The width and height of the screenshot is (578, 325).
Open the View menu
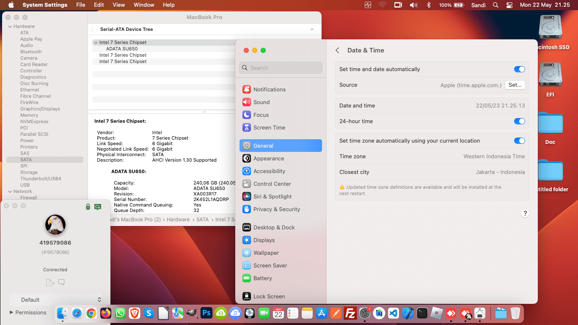point(119,5)
